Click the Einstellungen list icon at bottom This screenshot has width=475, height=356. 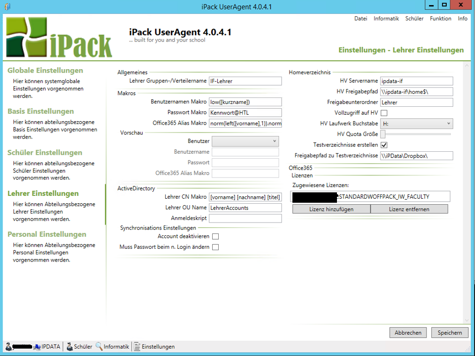click(137, 347)
